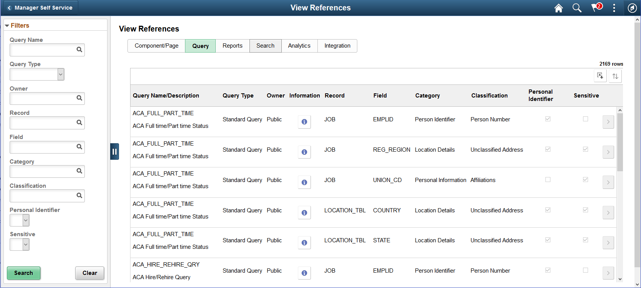Screen dimensions: 641x288
Task: Open notifications flag with red badge
Action: click(x=596, y=8)
